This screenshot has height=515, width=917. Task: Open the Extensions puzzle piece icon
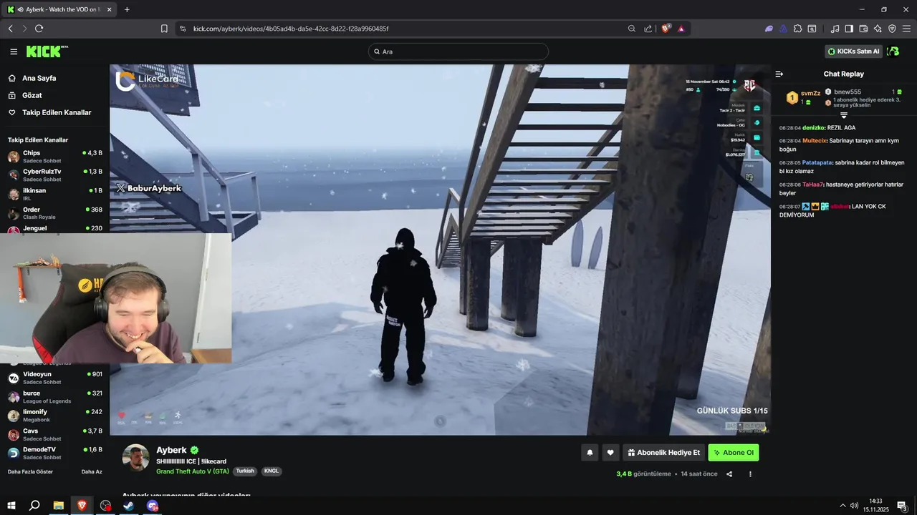[x=797, y=29]
